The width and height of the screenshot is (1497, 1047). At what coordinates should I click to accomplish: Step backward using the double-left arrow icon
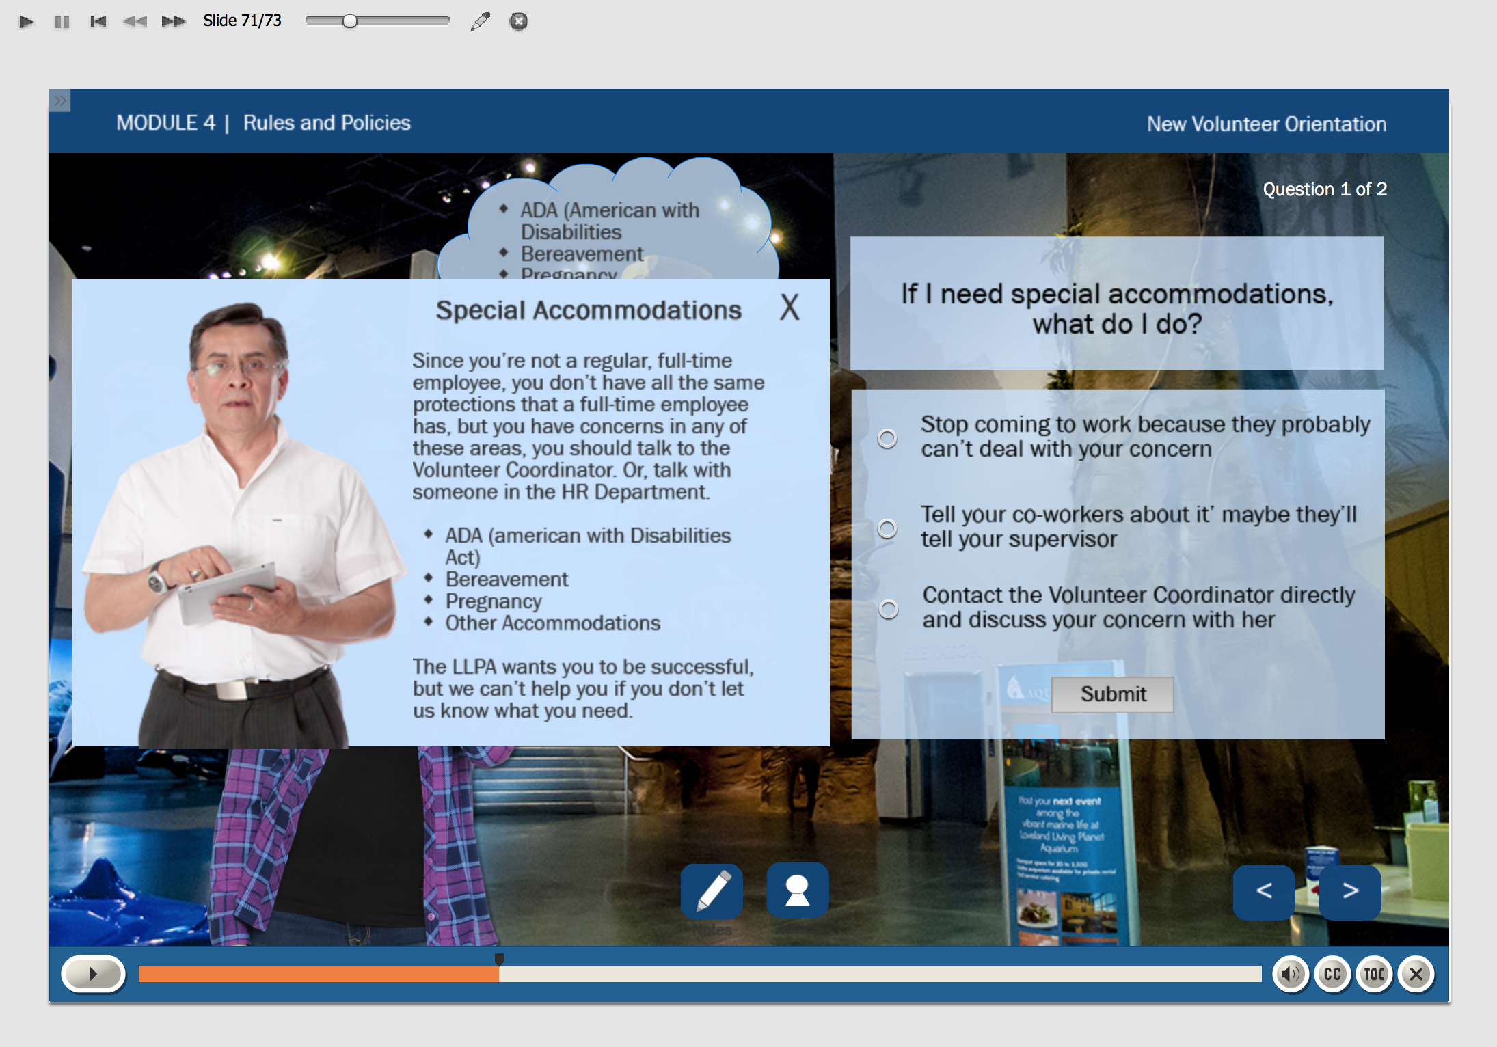point(135,21)
